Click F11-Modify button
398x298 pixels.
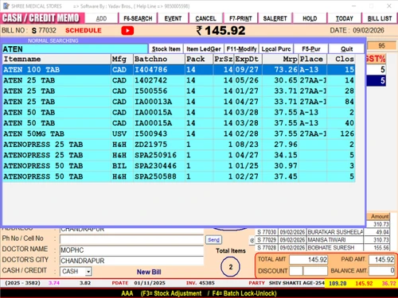(x=241, y=49)
